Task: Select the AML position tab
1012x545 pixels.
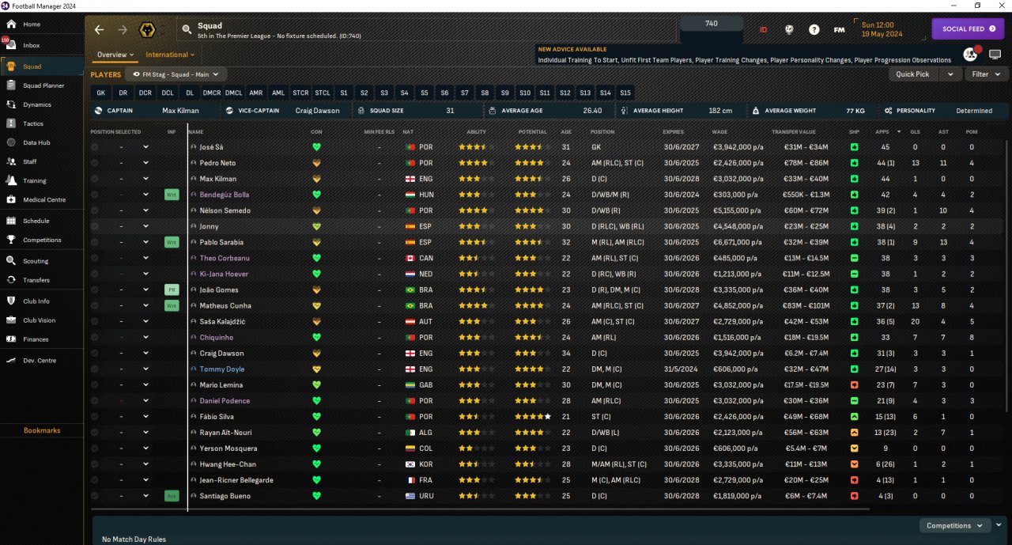Action: (278, 93)
